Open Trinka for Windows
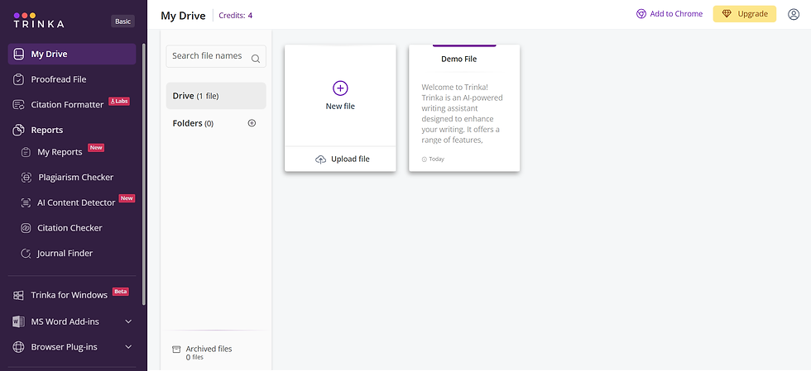Screen dimensions: 811x371 tap(70, 295)
